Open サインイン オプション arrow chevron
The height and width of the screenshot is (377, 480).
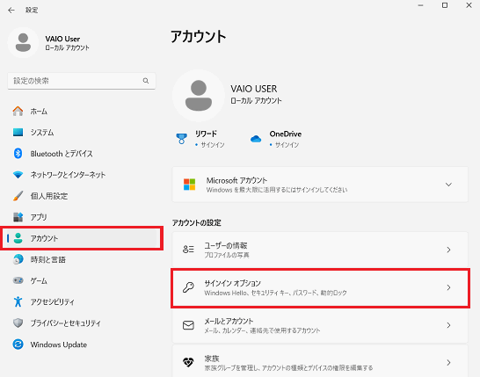pyautogui.click(x=448, y=287)
